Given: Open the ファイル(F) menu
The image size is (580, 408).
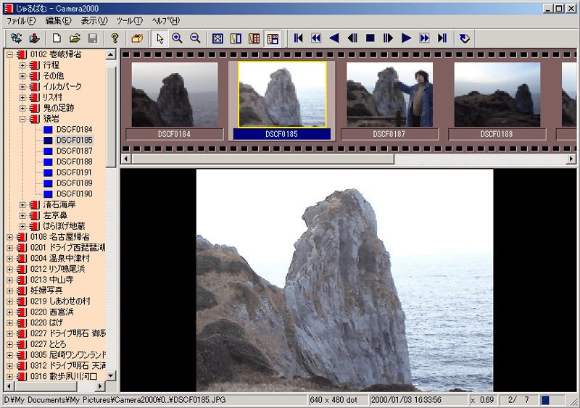Looking at the screenshot, I should point(21,20).
